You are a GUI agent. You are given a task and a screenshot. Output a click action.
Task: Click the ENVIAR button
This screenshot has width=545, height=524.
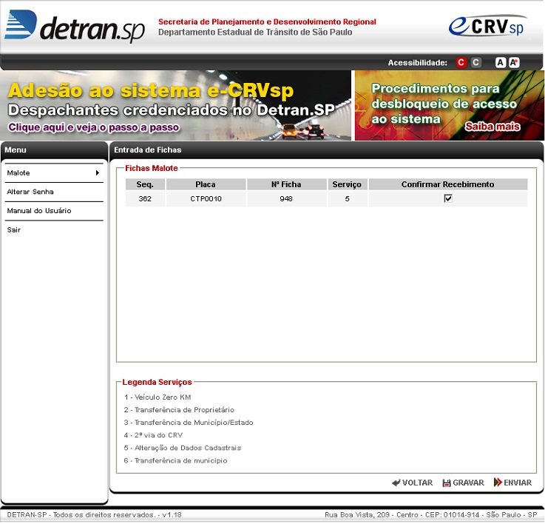point(512,483)
